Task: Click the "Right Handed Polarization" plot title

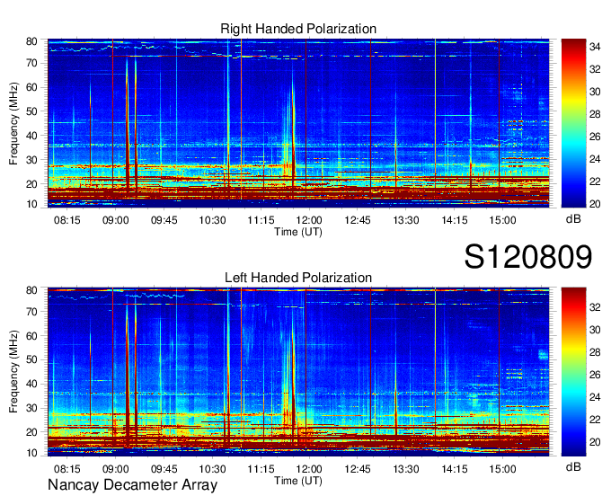Action: click(x=298, y=29)
